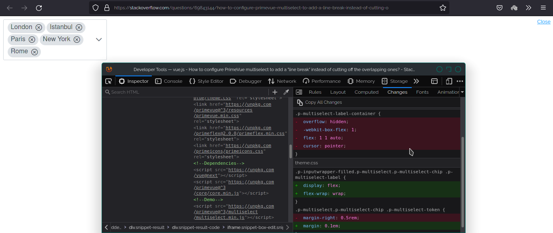Viewport: 553px width, 233px height.
Task: Open the Style Editor panel
Action: [206, 81]
